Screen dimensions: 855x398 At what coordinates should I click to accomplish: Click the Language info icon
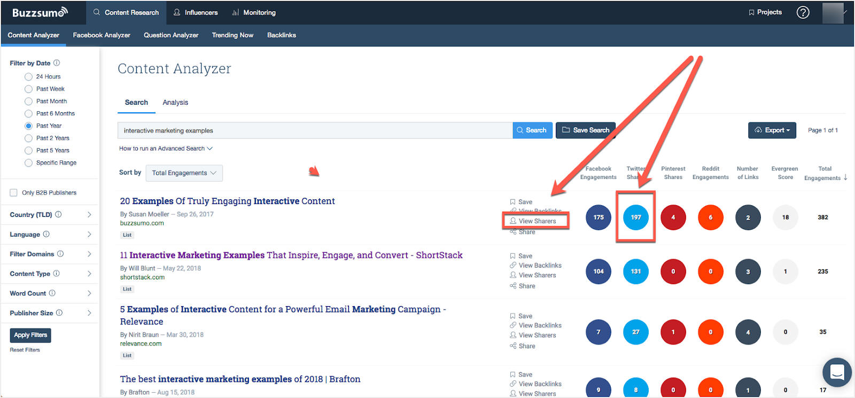pyautogui.click(x=46, y=234)
